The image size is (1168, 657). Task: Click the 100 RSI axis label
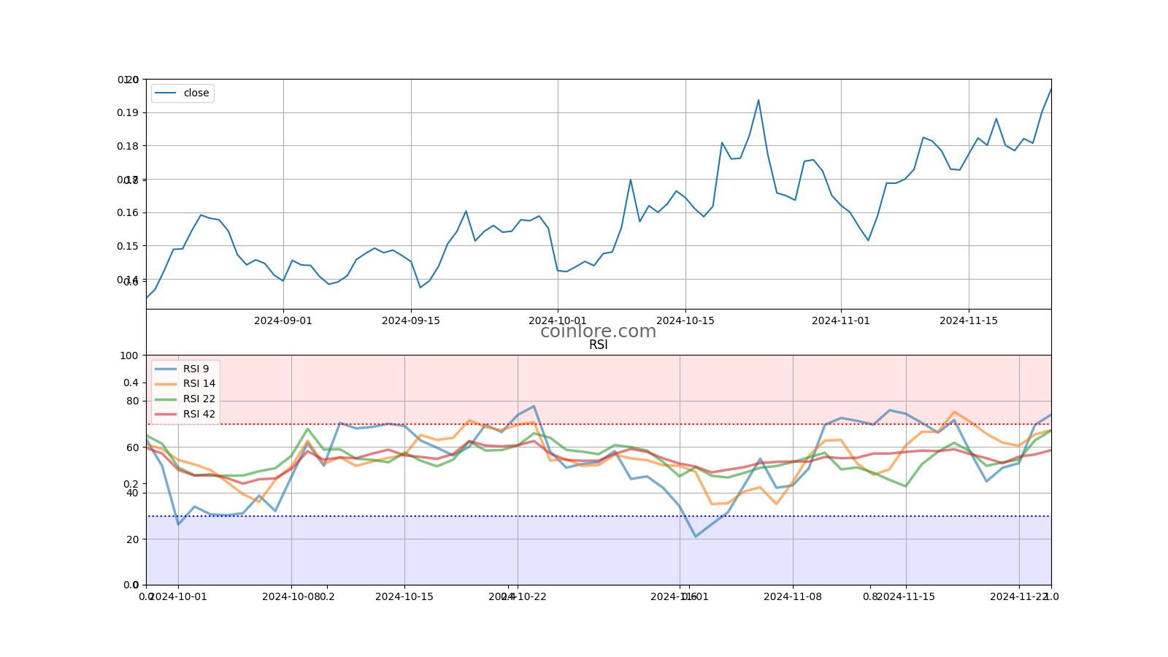129,356
